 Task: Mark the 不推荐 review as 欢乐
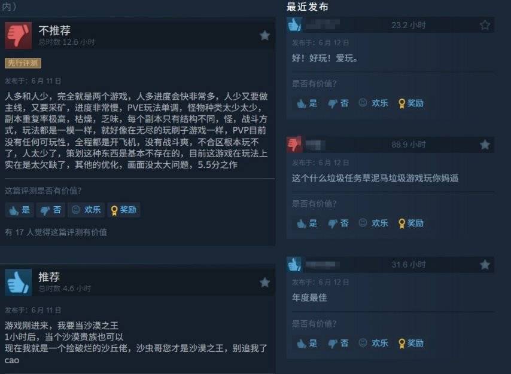[86, 210]
